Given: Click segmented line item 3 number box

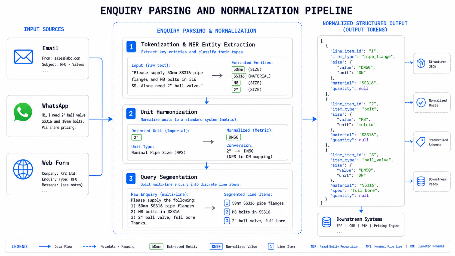Looking at the screenshot, I should pos(227,221).
